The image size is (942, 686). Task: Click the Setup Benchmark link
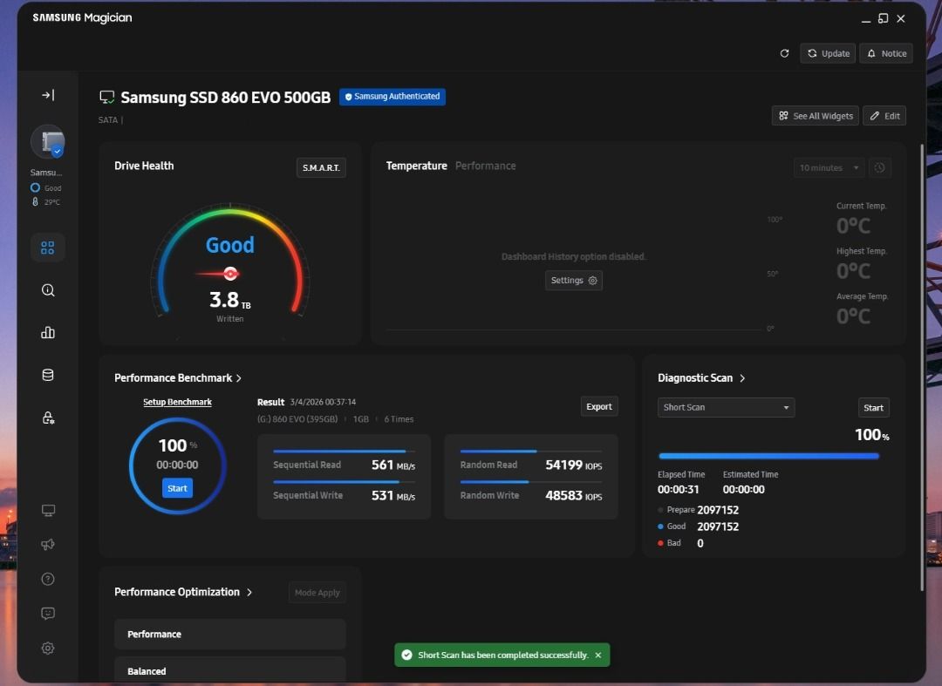tap(177, 402)
